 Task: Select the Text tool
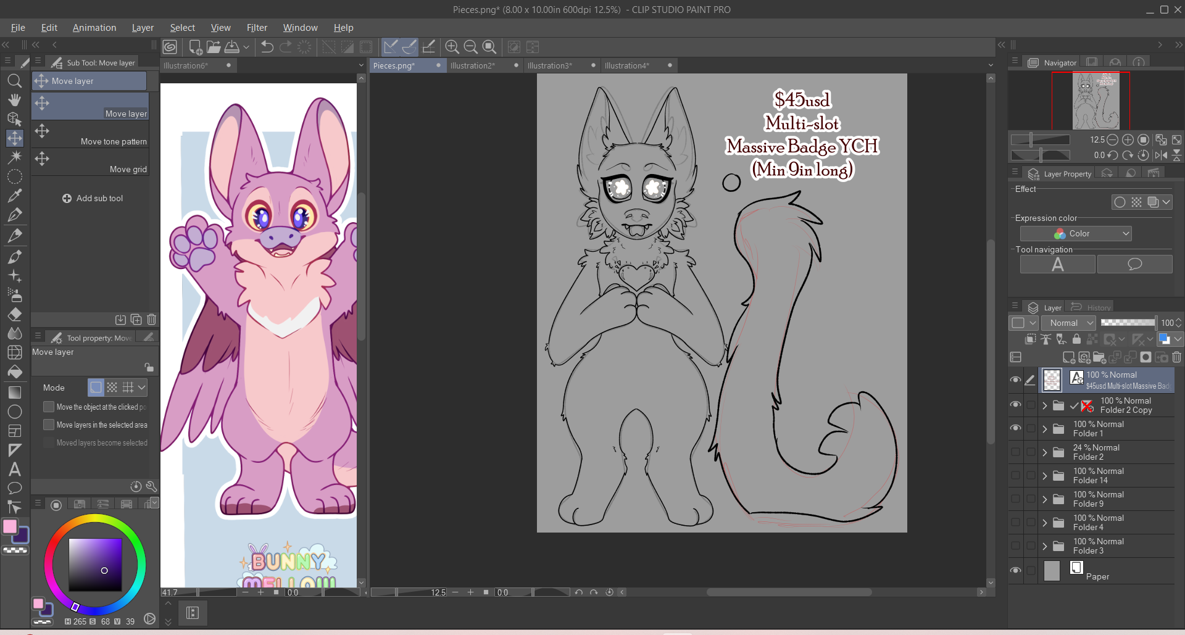click(15, 469)
